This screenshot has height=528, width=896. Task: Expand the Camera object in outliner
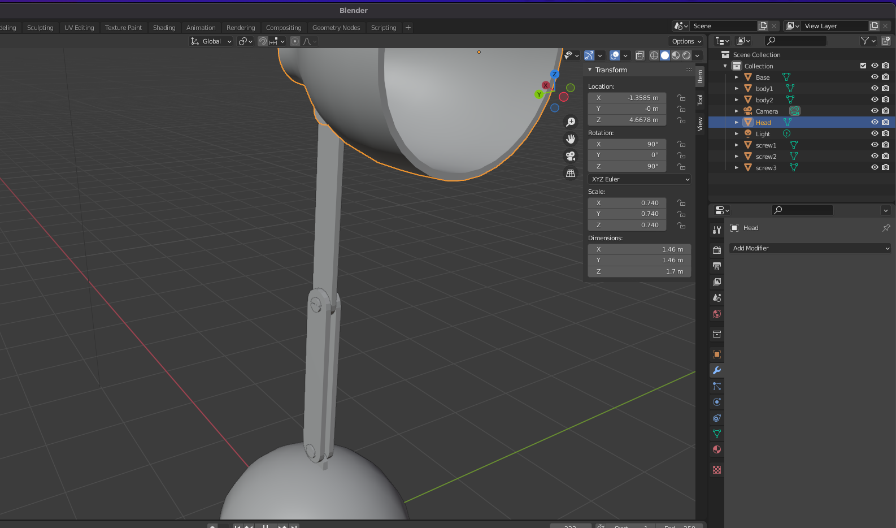click(x=737, y=111)
